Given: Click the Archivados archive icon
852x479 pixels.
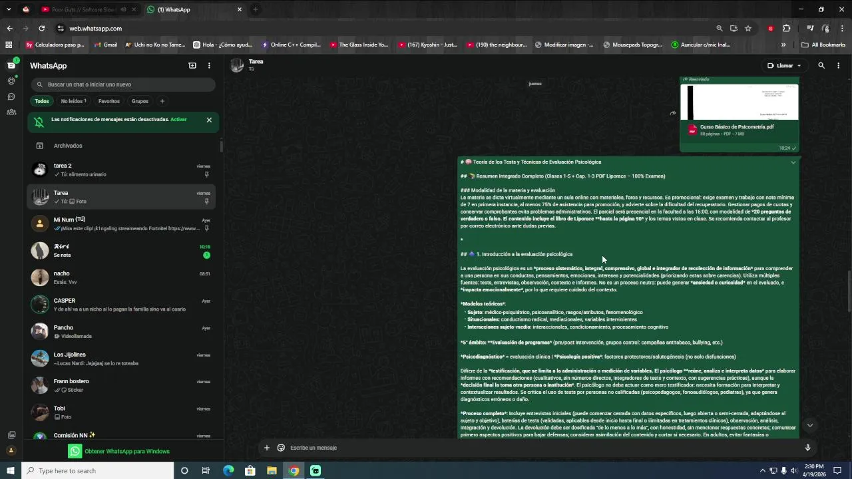Looking at the screenshot, I should coord(39,146).
